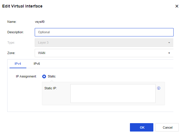Switch to the IPv4 tab

tap(18, 64)
